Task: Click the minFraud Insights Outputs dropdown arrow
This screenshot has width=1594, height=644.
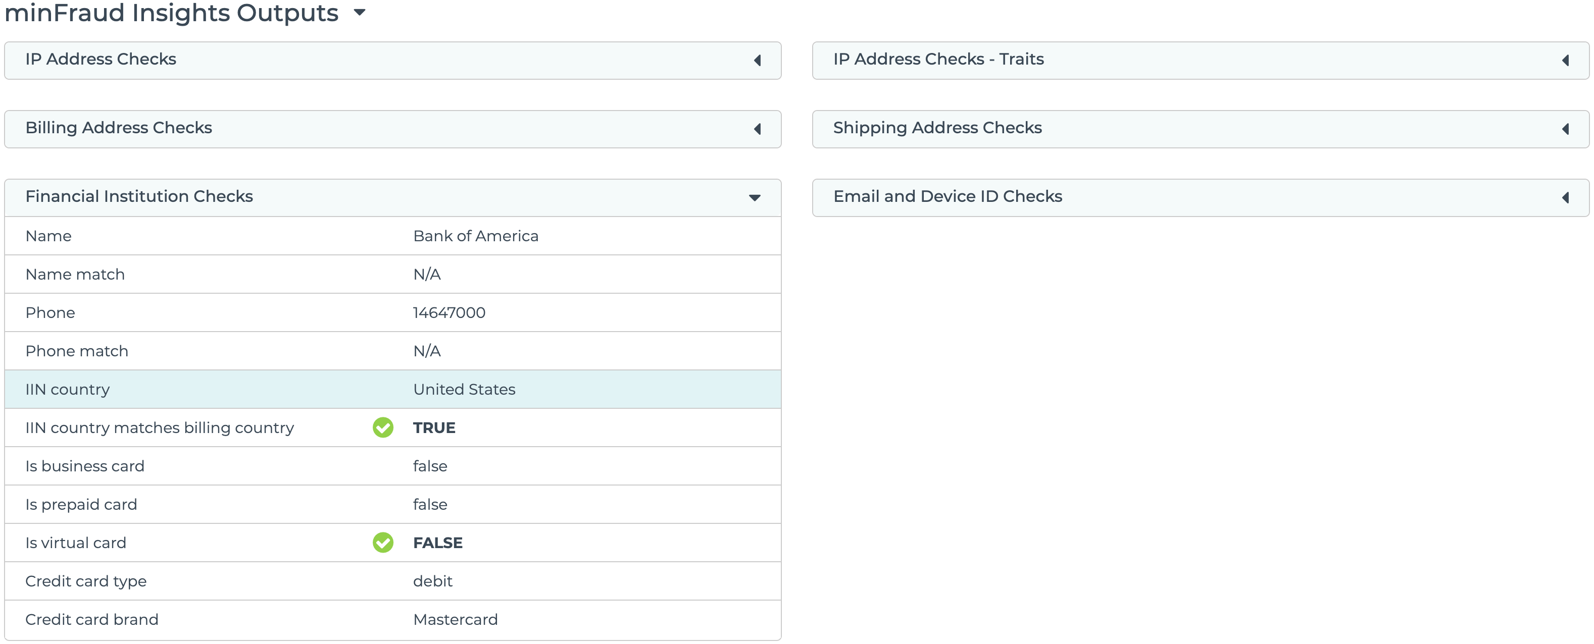Action: click(360, 12)
